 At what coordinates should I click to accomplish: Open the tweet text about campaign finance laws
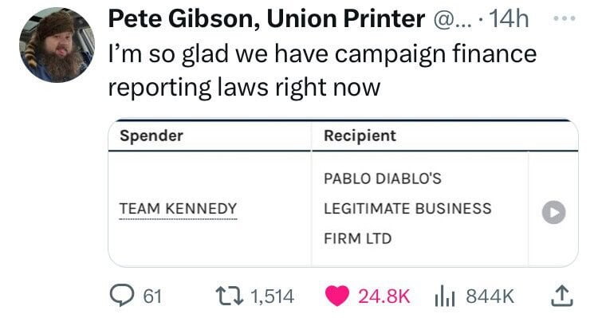[323, 70]
